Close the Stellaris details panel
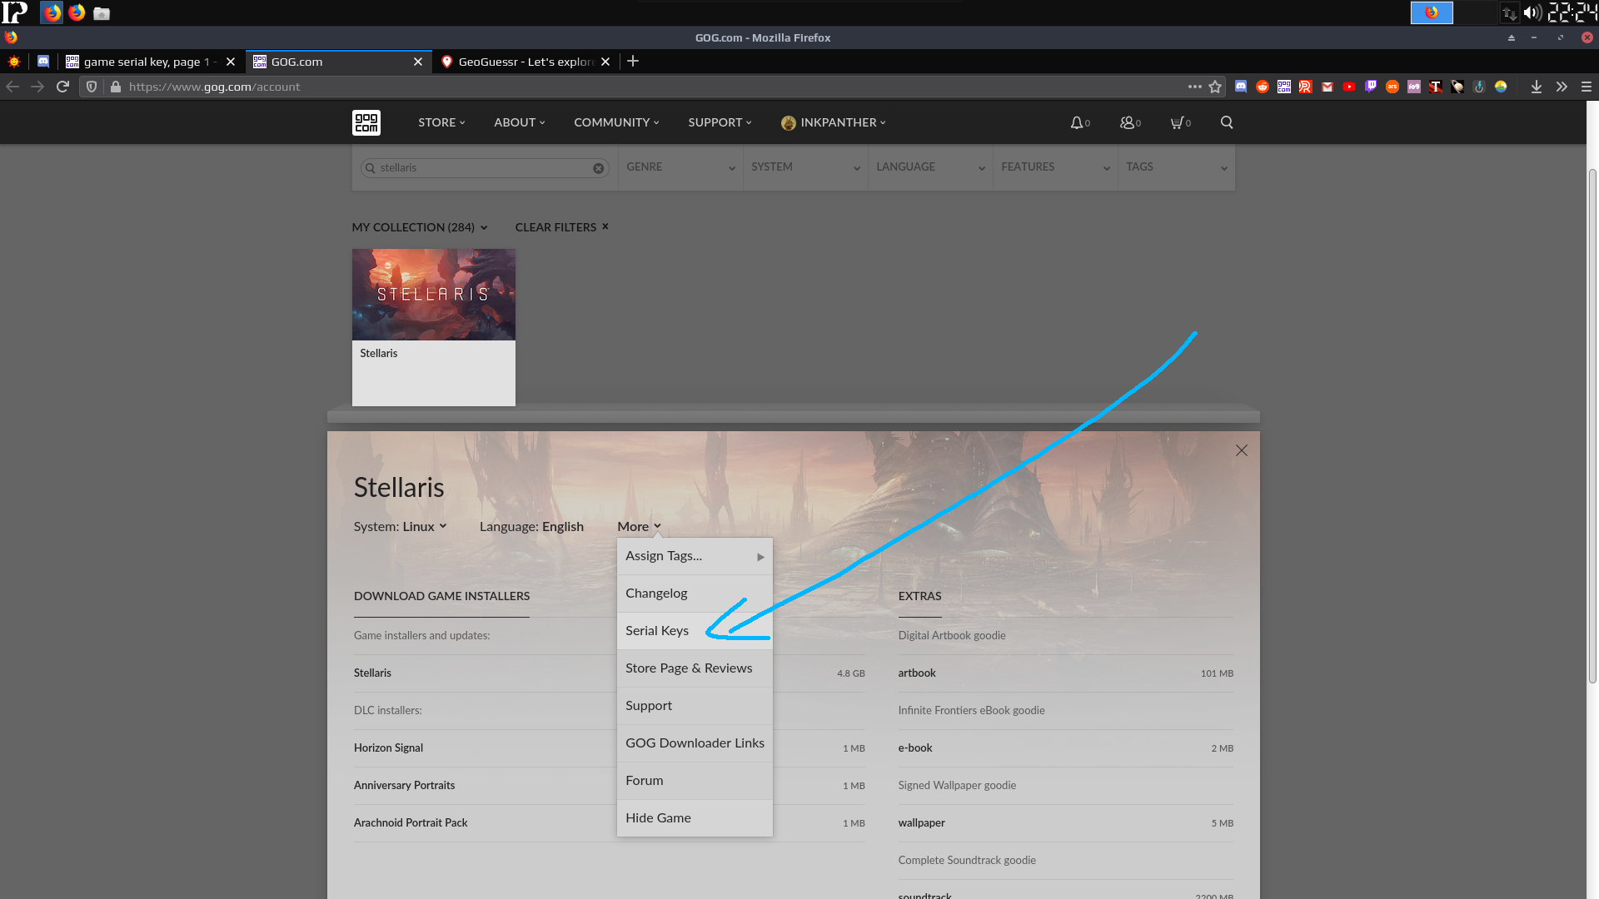 (x=1242, y=450)
